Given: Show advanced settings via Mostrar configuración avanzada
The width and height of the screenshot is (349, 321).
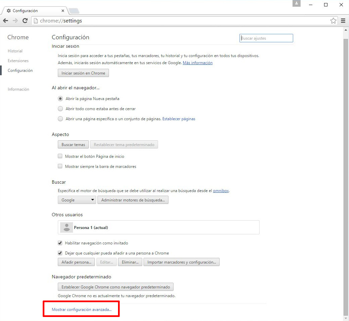Looking at the screenshot, I should point(82,310).
